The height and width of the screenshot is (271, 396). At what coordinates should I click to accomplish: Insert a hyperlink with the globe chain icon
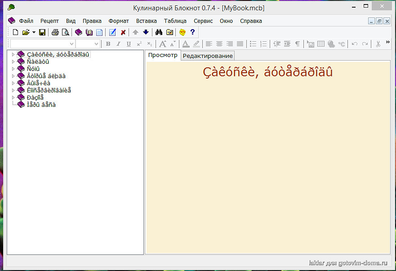click(331, 44)
